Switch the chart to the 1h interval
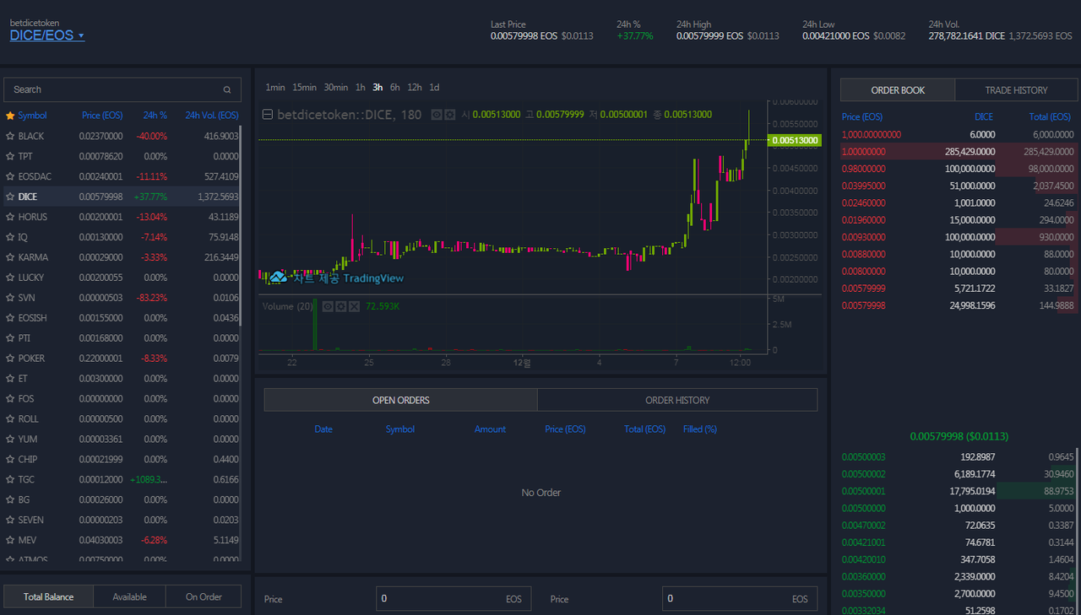 point(361,88)
